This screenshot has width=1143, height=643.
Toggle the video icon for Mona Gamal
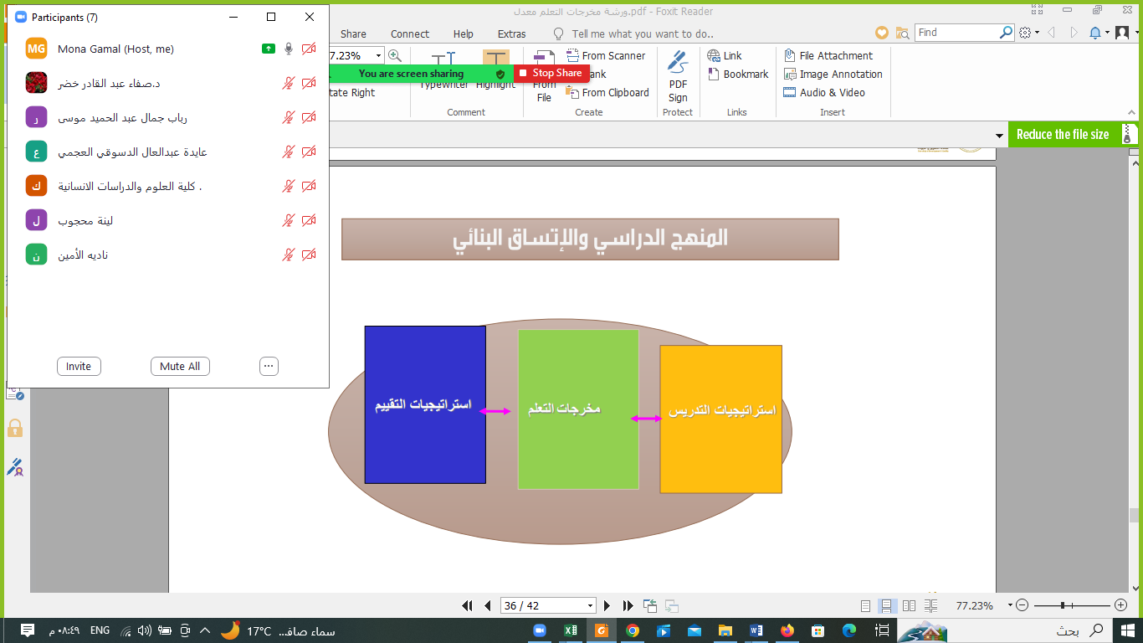coord(309,49)
